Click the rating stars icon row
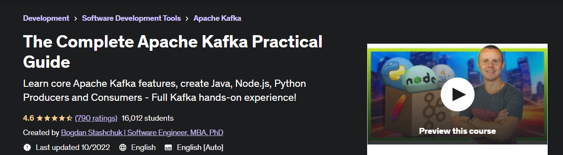Viewport: 563px width, 155px height. (54, 118)
